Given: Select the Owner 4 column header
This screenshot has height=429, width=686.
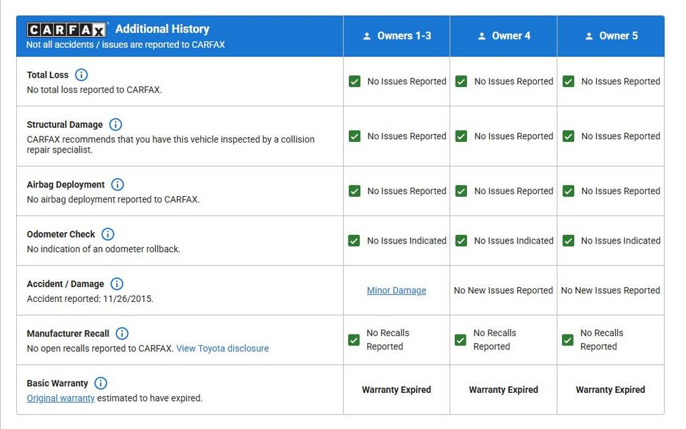Looking at the screenshot, I should click(x=504, y=36).
